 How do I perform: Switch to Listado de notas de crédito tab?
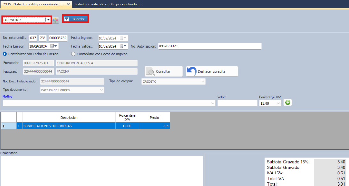point(108,4)
